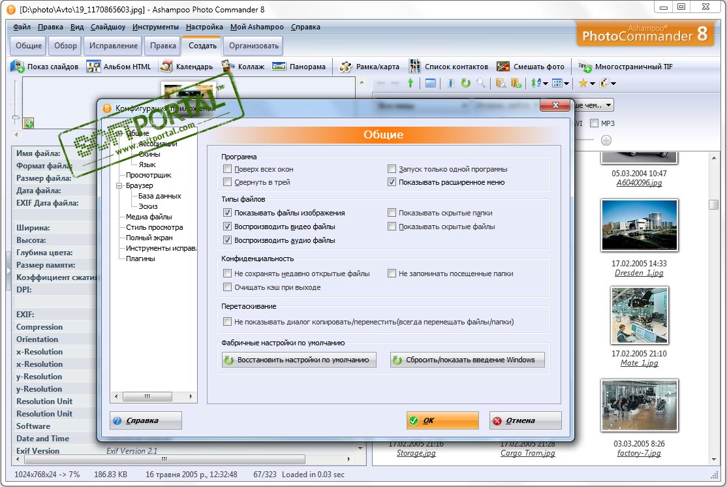Open the view mode dropdown arrow

[x=566, y=84]
